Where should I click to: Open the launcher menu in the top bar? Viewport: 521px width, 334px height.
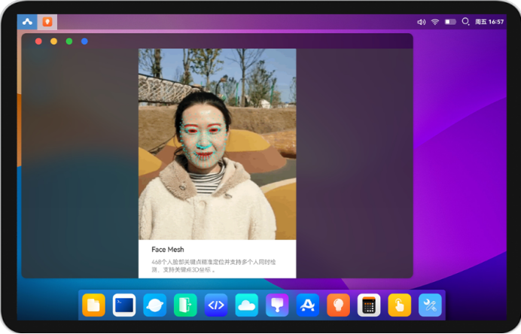click(x=27, y=22)
